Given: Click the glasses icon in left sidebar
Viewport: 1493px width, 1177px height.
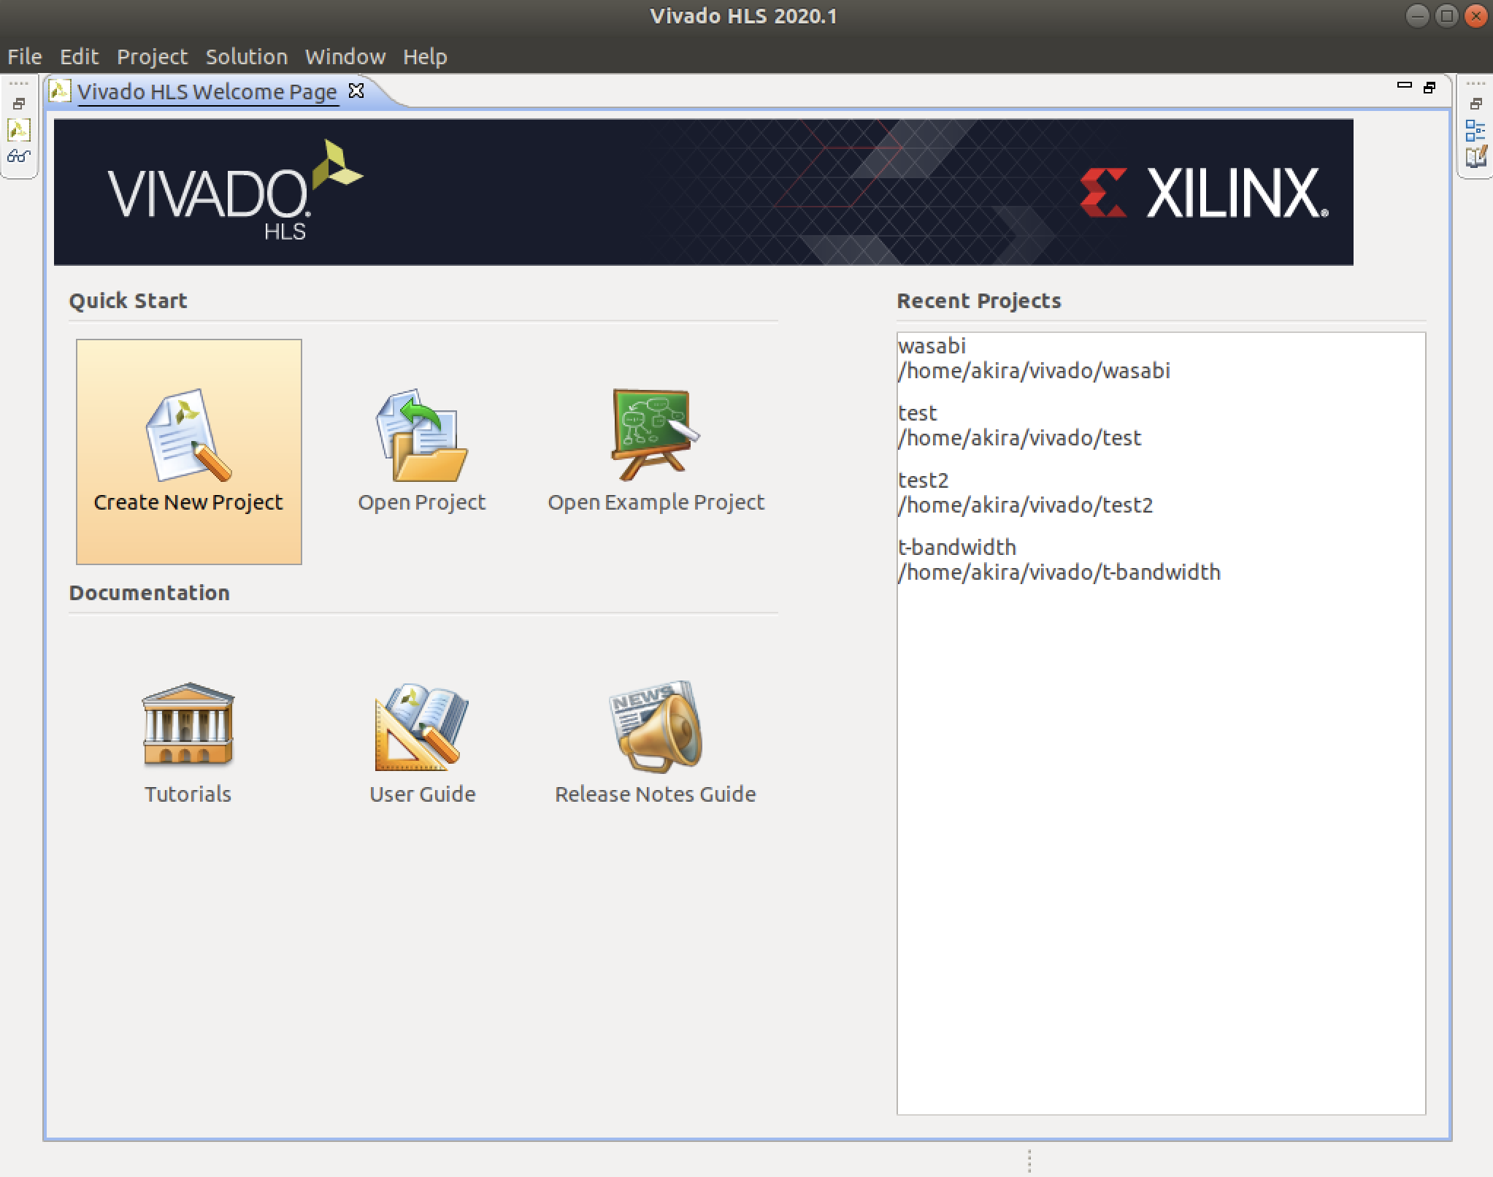Looking at the screenshot, I should coord(19,156).
